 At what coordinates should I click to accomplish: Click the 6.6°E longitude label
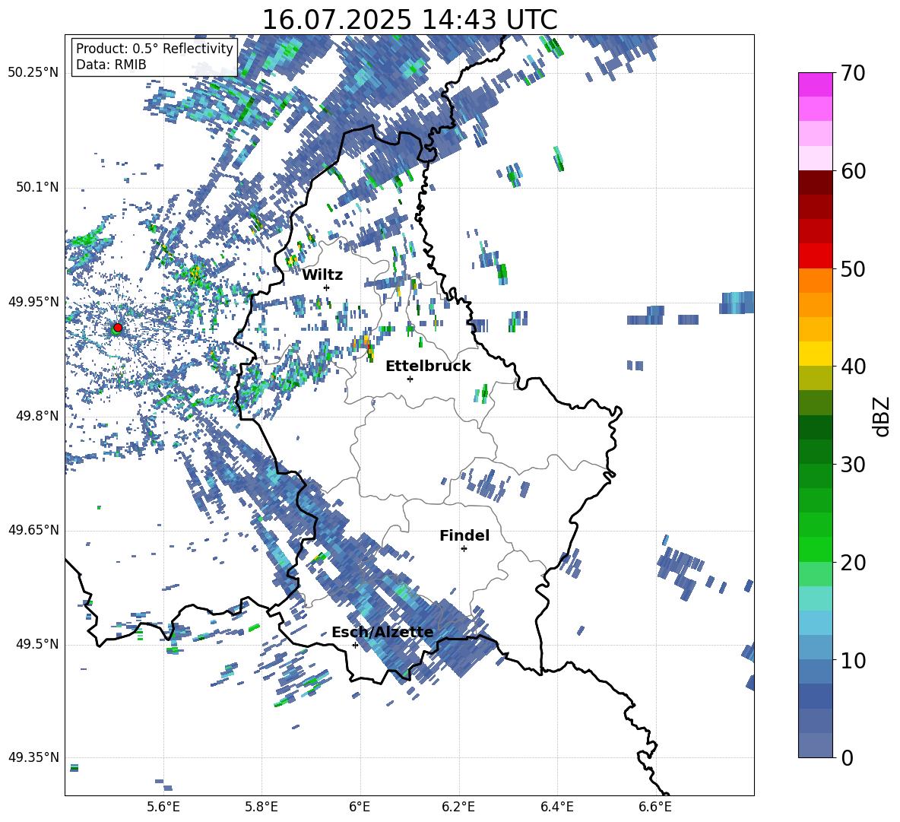click(x=655, y=807)
